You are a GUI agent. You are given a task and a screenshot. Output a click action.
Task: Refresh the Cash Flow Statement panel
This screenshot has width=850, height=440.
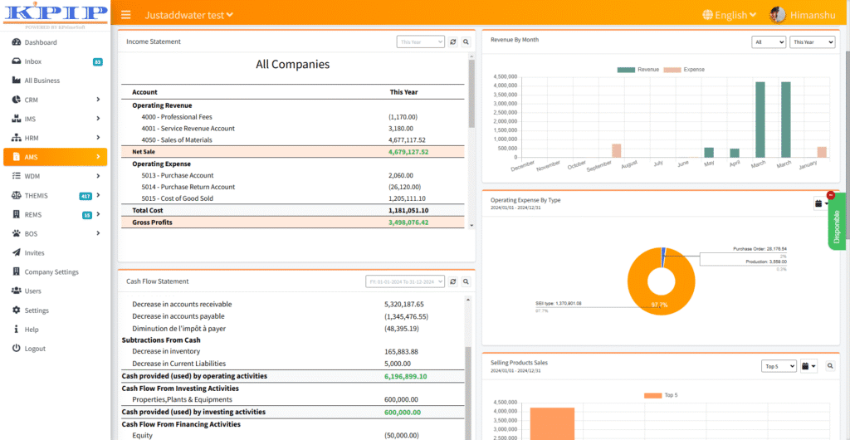pyautogui.click(x=453, y=281)
